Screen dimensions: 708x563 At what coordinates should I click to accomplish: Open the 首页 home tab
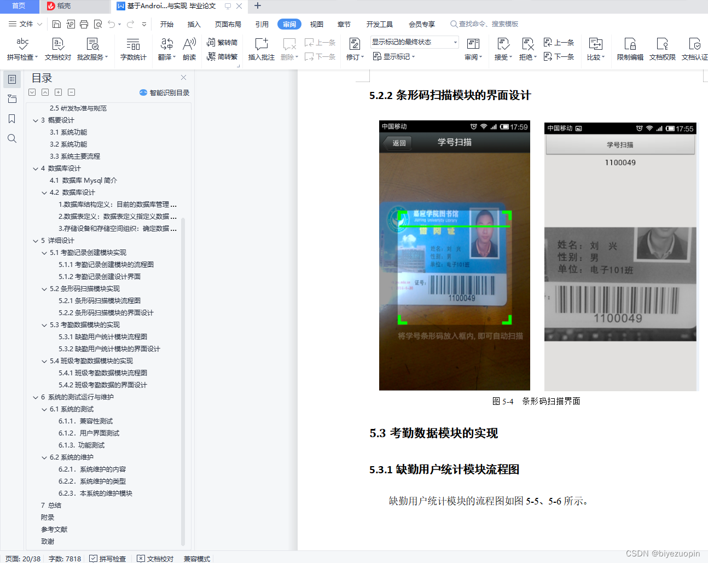tap(19, 6)
